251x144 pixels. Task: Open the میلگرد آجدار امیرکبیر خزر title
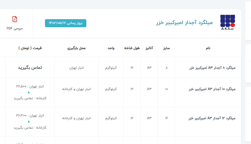tap(184, 22)
